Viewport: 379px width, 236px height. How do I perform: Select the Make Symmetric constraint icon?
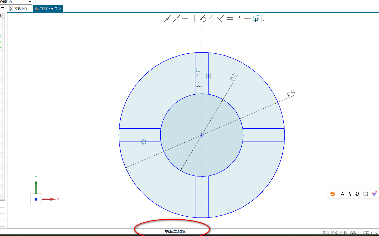point(238,19)
